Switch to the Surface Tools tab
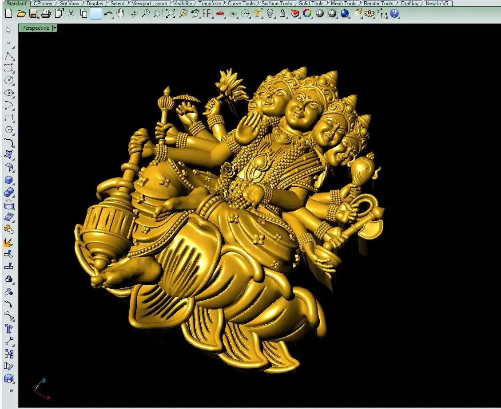501x409 pixels. (276, 3)
